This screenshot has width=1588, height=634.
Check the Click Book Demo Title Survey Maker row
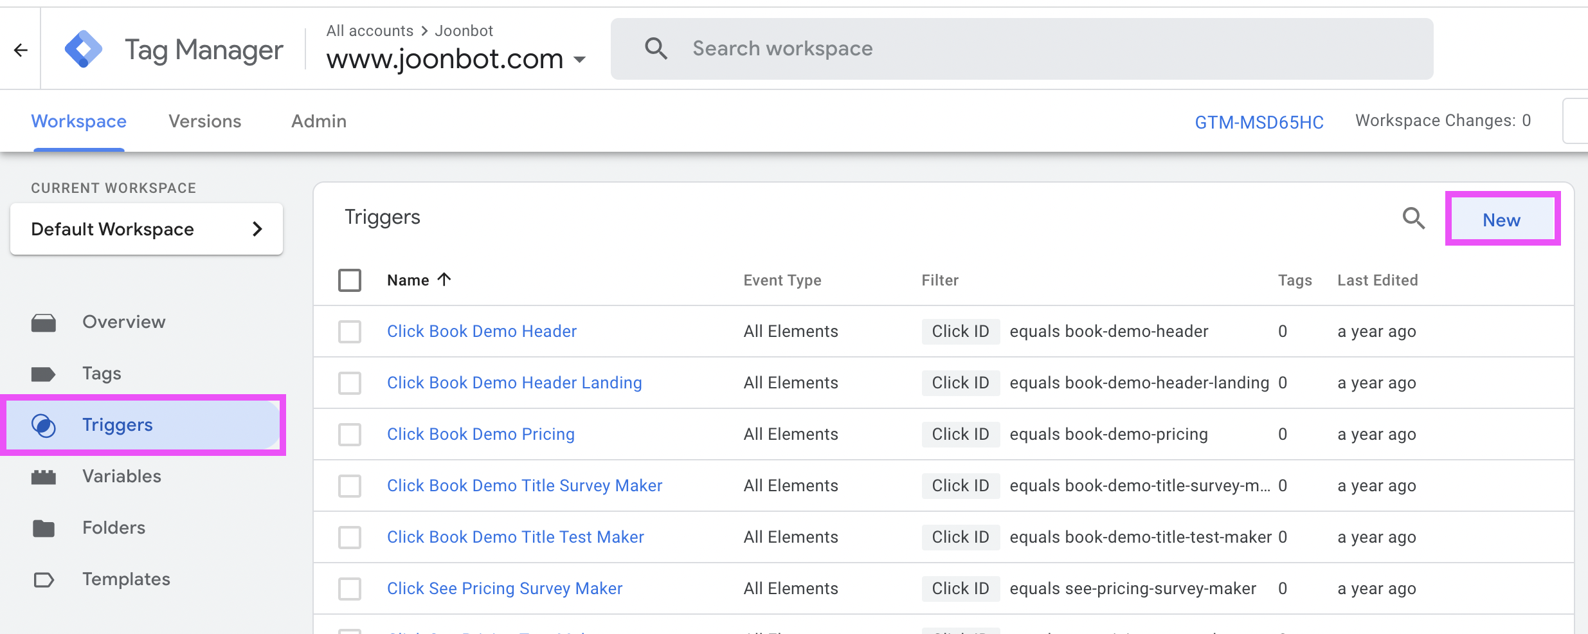(350, 486)
